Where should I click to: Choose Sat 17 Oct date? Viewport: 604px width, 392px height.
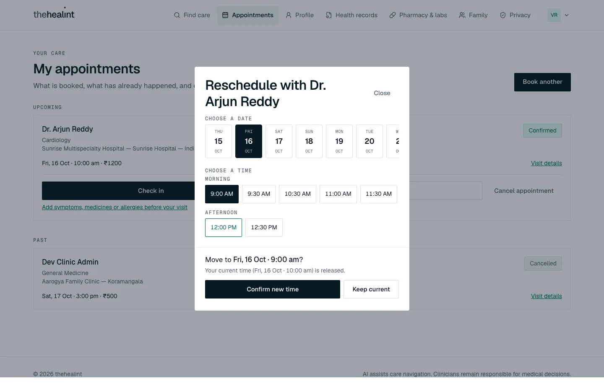tap(279, 141)
